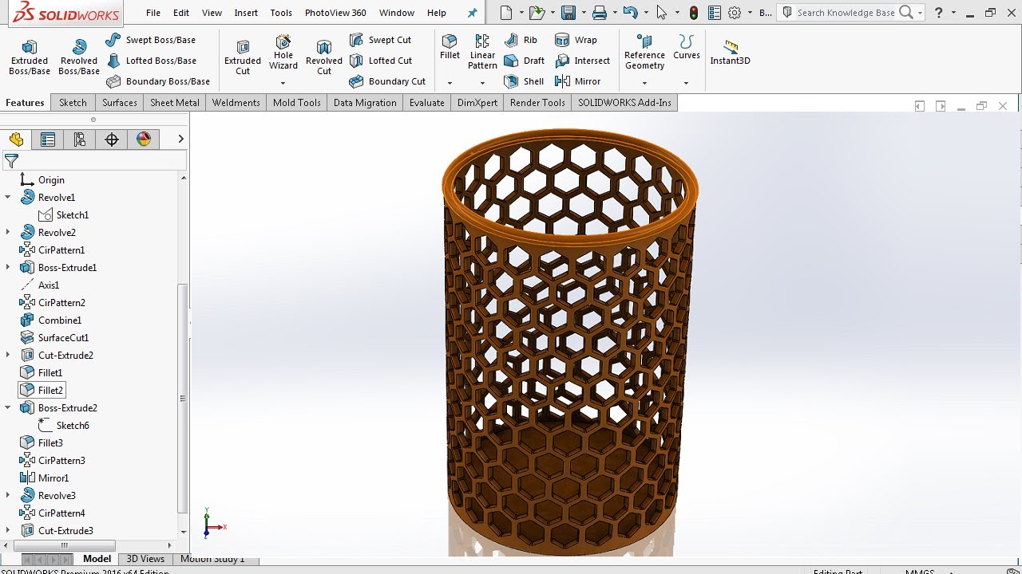Expand the Cut-Extrude2 tree node
Viewport: 1022px width, 574px height.
pos(8,356)
